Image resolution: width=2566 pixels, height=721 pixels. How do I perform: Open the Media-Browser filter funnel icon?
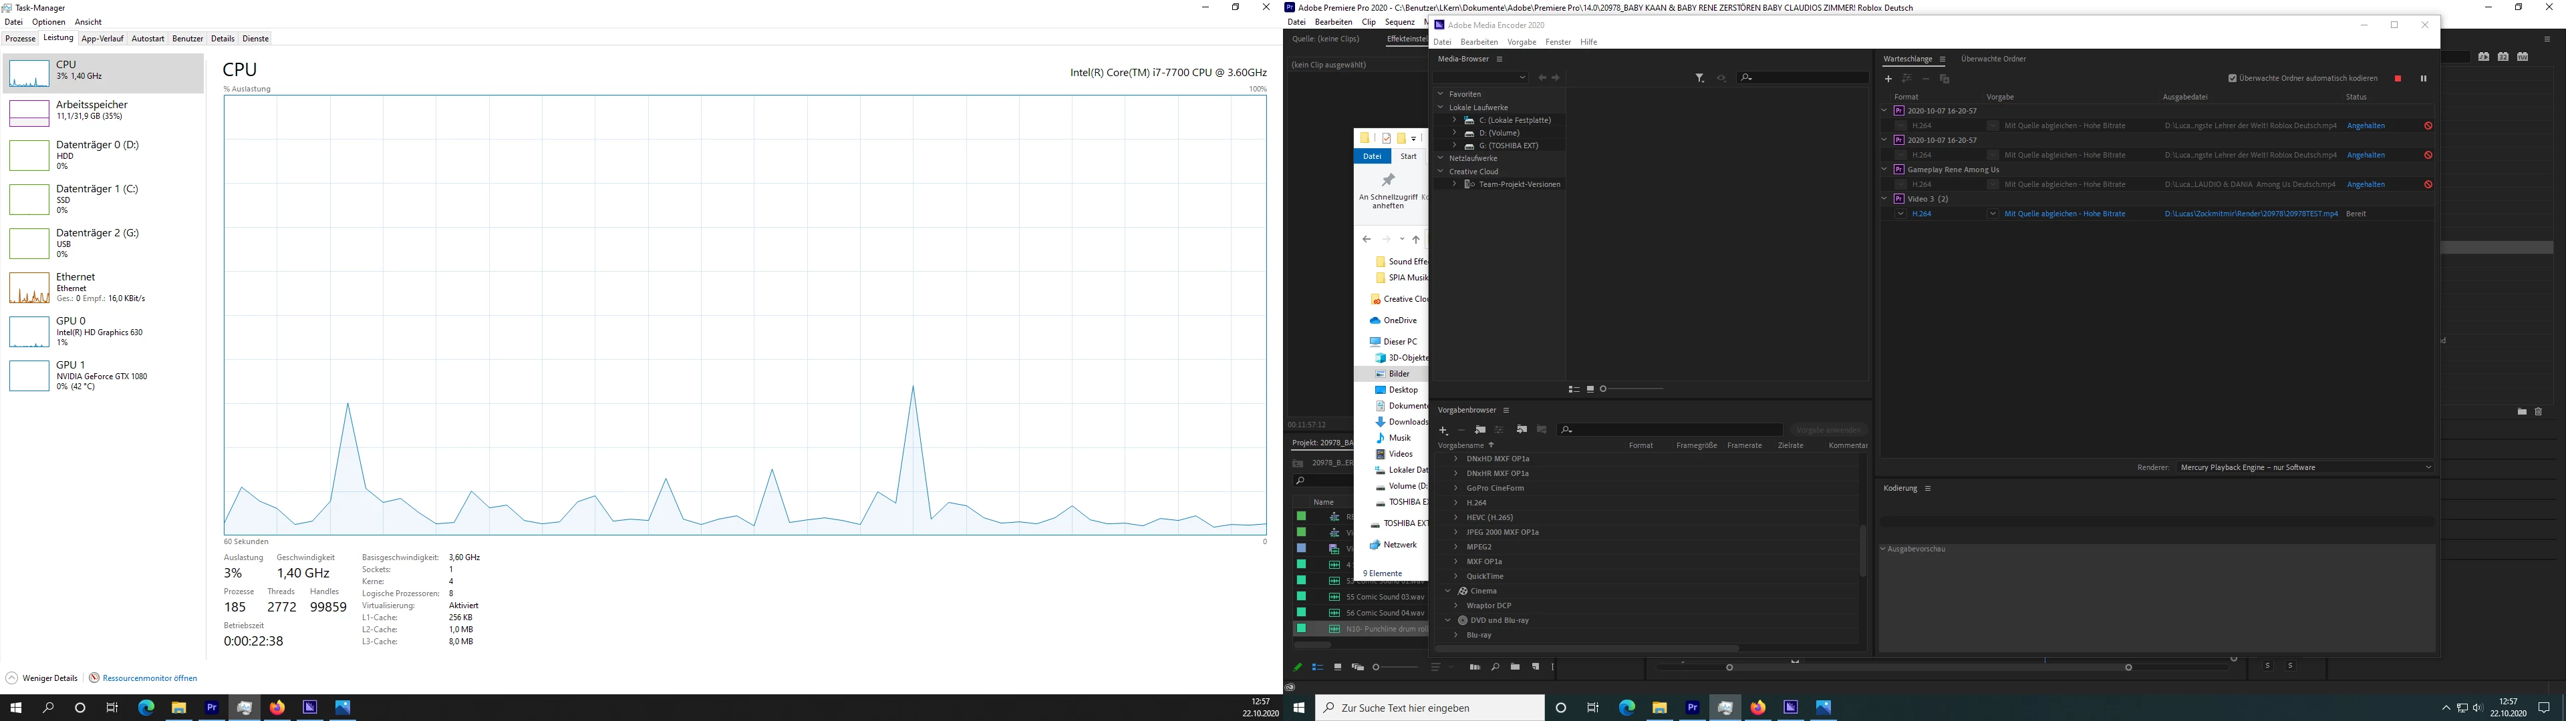click(x=1699, y=77)
